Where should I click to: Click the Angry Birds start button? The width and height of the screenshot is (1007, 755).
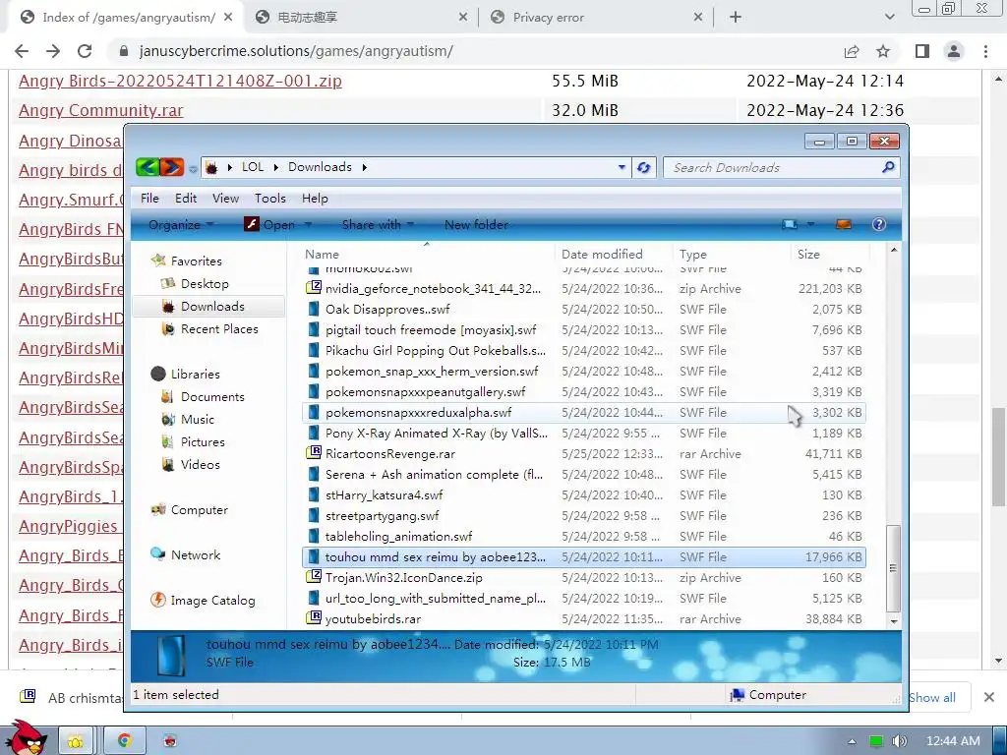tap(26, 737)
